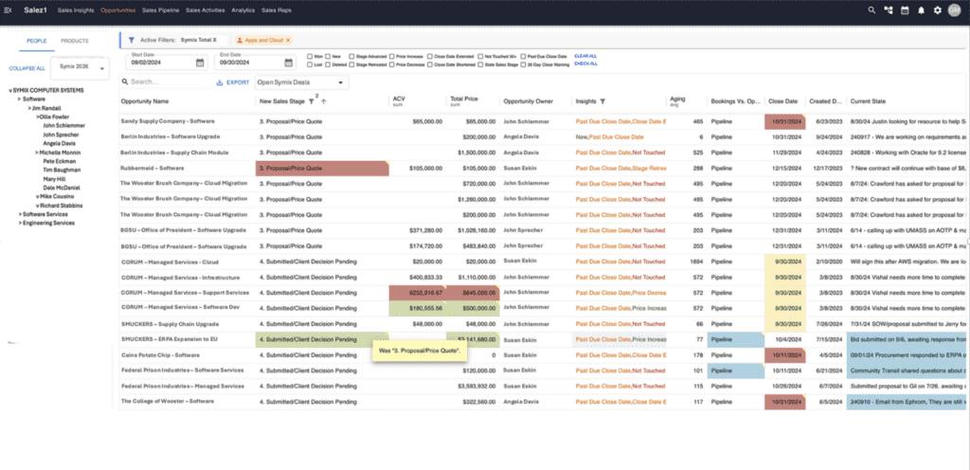970x470 pixels.
Task: Remove the Apps and Cloud filter chip
Action: coord(288,41)
